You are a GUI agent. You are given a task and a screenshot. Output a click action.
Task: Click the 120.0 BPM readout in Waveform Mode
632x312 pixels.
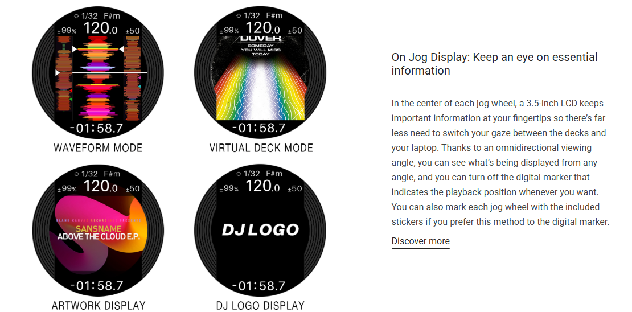coord(101,28)
